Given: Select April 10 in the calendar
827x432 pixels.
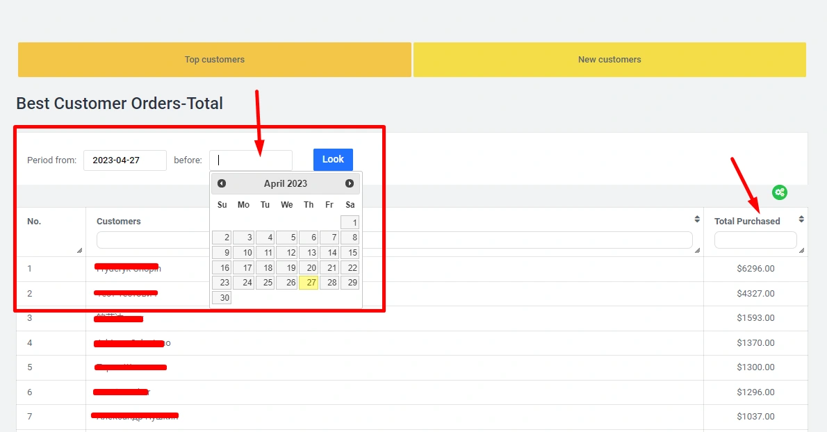Looking at the screenshot, I should click(243, 253).
